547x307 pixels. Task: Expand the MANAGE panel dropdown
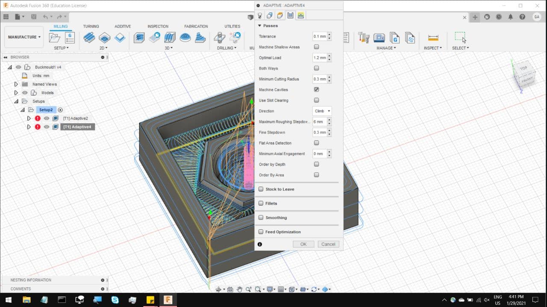[386, 48]
